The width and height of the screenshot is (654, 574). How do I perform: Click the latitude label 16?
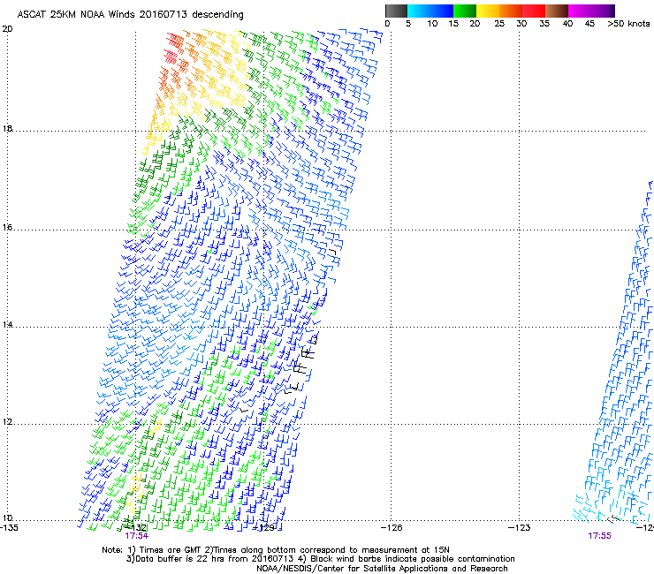point(7,228)
